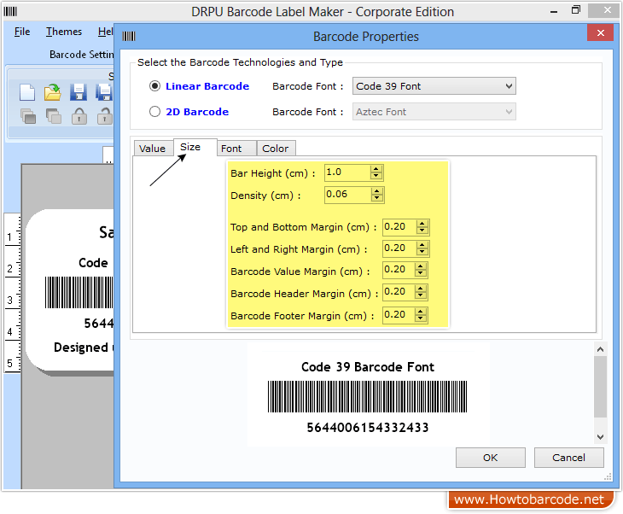Viewport: 623px width, 514px height.
Task: Choose the 2D Barcode radio option
Action: tap(154, 112)
